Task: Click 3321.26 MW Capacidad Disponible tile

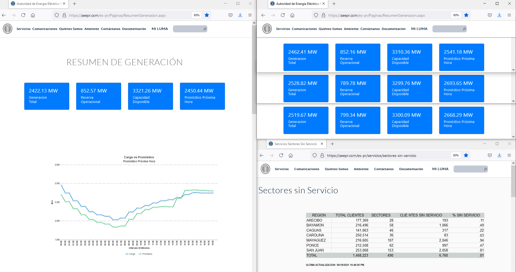Action: [151, 96]
